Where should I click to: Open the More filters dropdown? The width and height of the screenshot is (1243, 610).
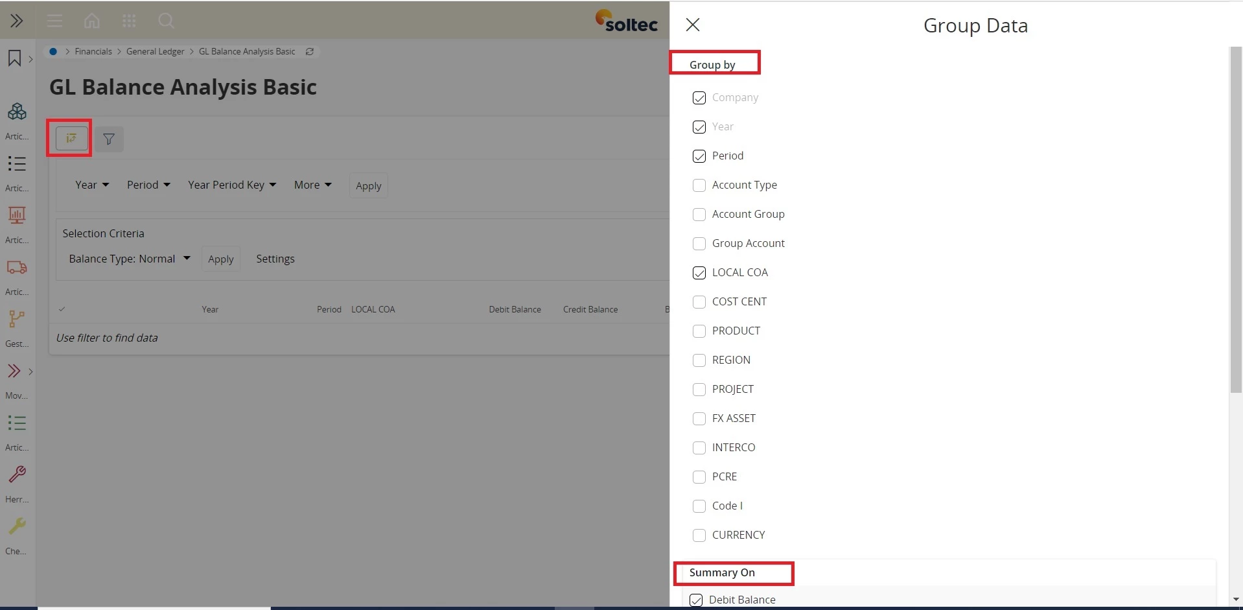click(x=312, y=185)
